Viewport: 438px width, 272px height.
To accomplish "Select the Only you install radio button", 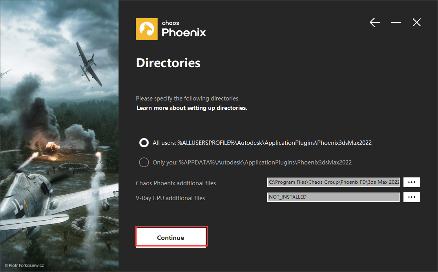I will coord(144,162).
